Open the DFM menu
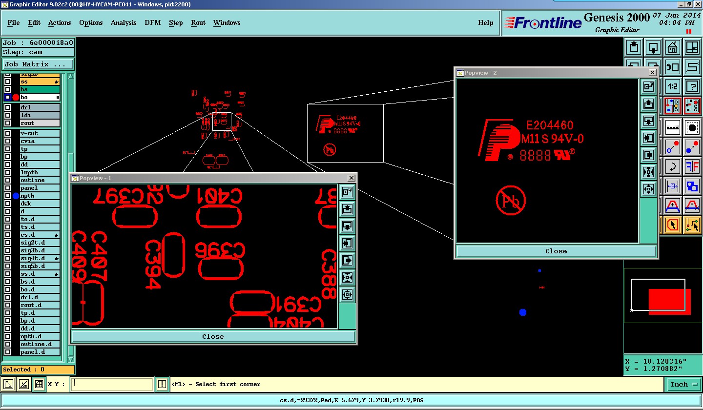703x410 pixels. coord(153,23)
